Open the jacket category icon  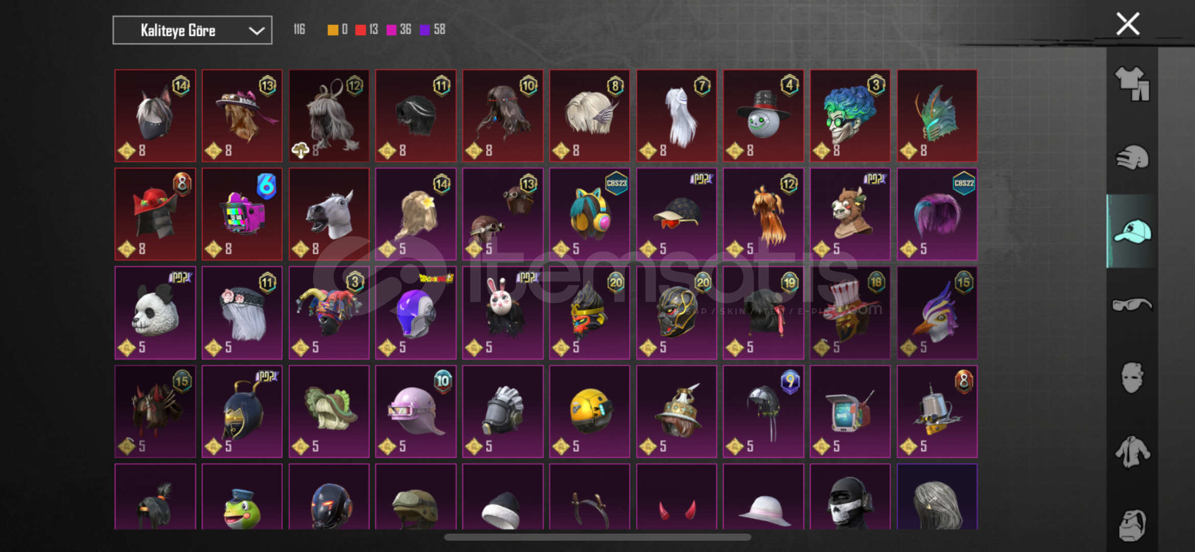1132,452
